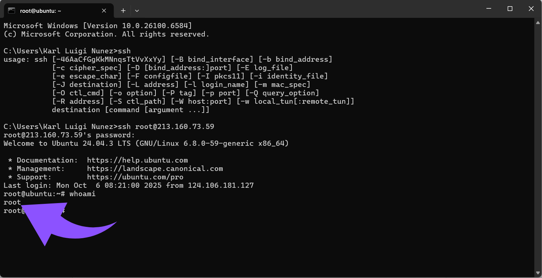This screenshot has height=278, width=542.
Task: Click the Welcome to Ubuntu 24.04.3 LTS line
Action: coord(146,144)
